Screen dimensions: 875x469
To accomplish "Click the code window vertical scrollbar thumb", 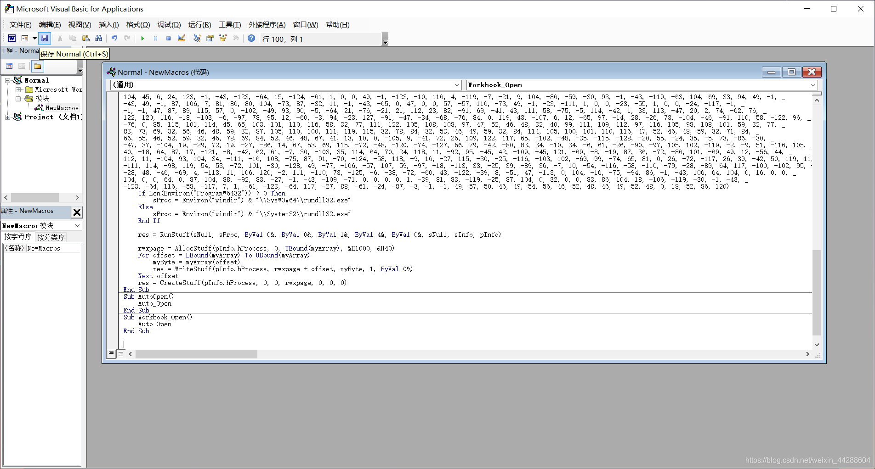I will coord(817,292).
